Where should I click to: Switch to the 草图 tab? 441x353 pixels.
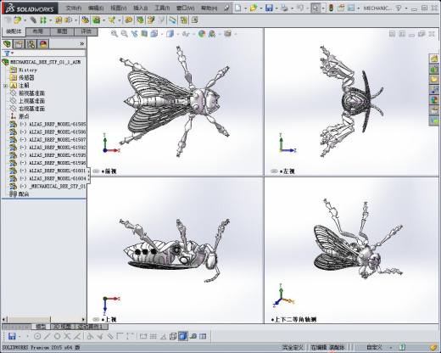click(x=62, y=31)
